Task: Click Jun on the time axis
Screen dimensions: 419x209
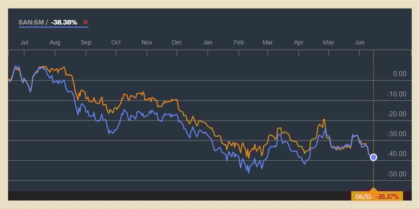Action: 360,42
